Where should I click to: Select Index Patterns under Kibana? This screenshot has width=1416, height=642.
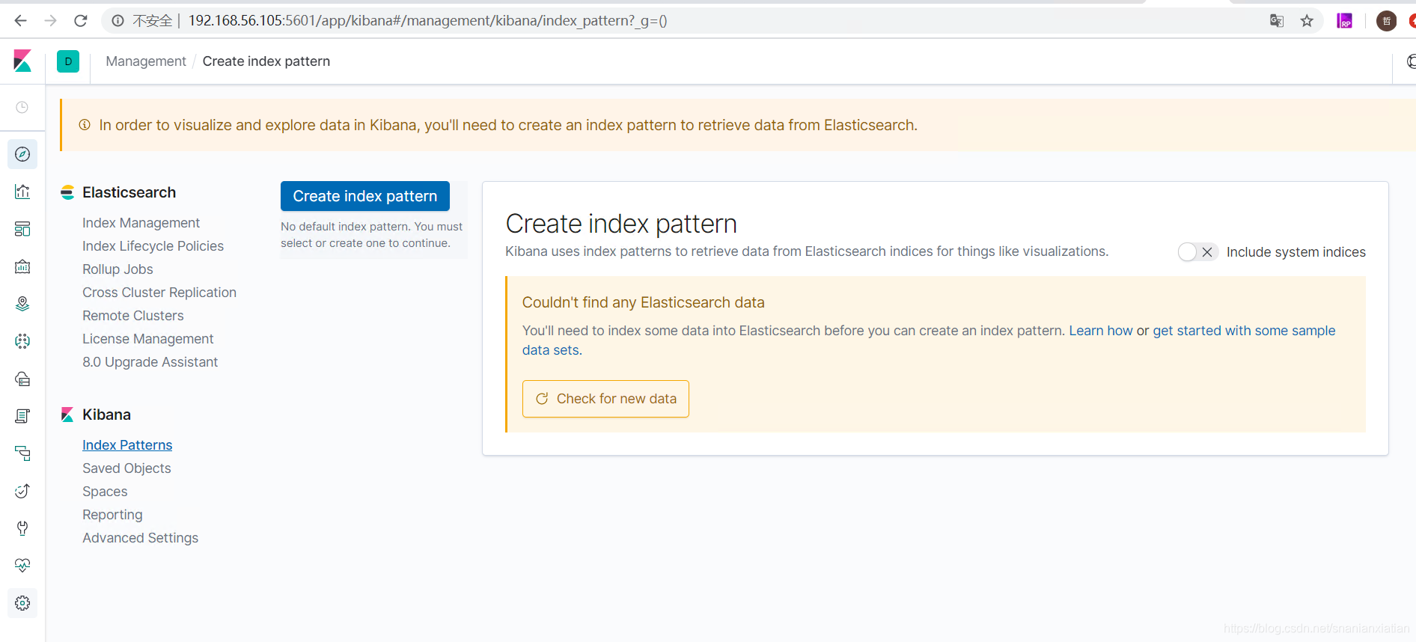click(127, 445)
